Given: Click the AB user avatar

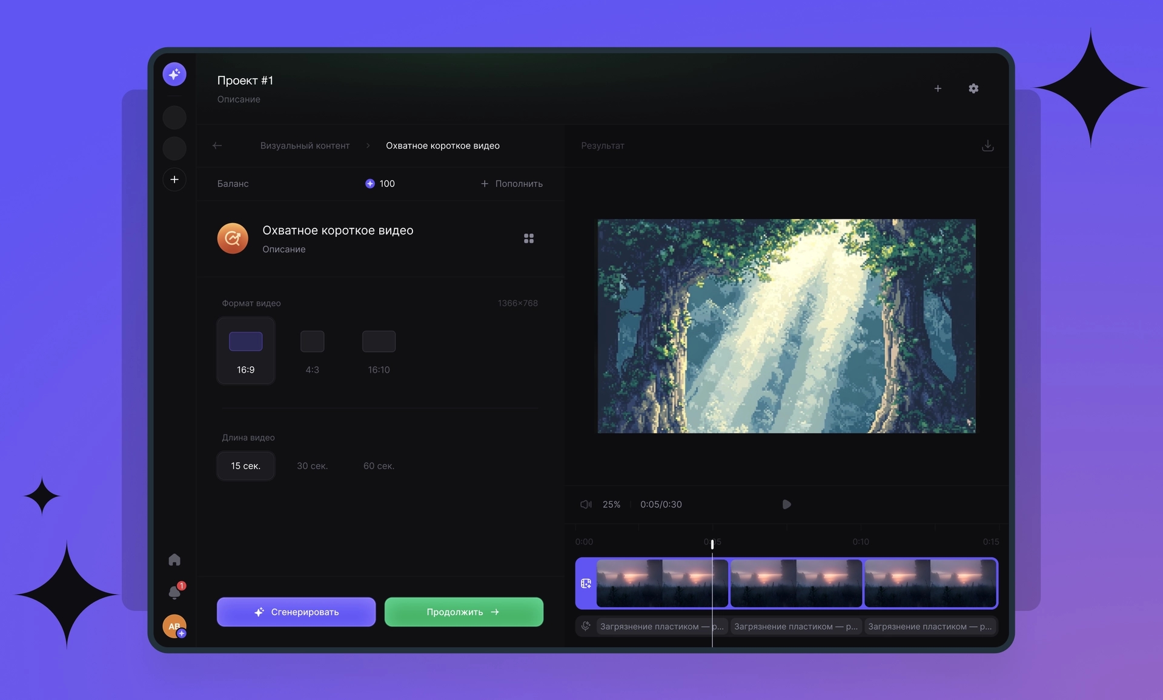Looking at the screenshot, I should click(x=174, y=626).
